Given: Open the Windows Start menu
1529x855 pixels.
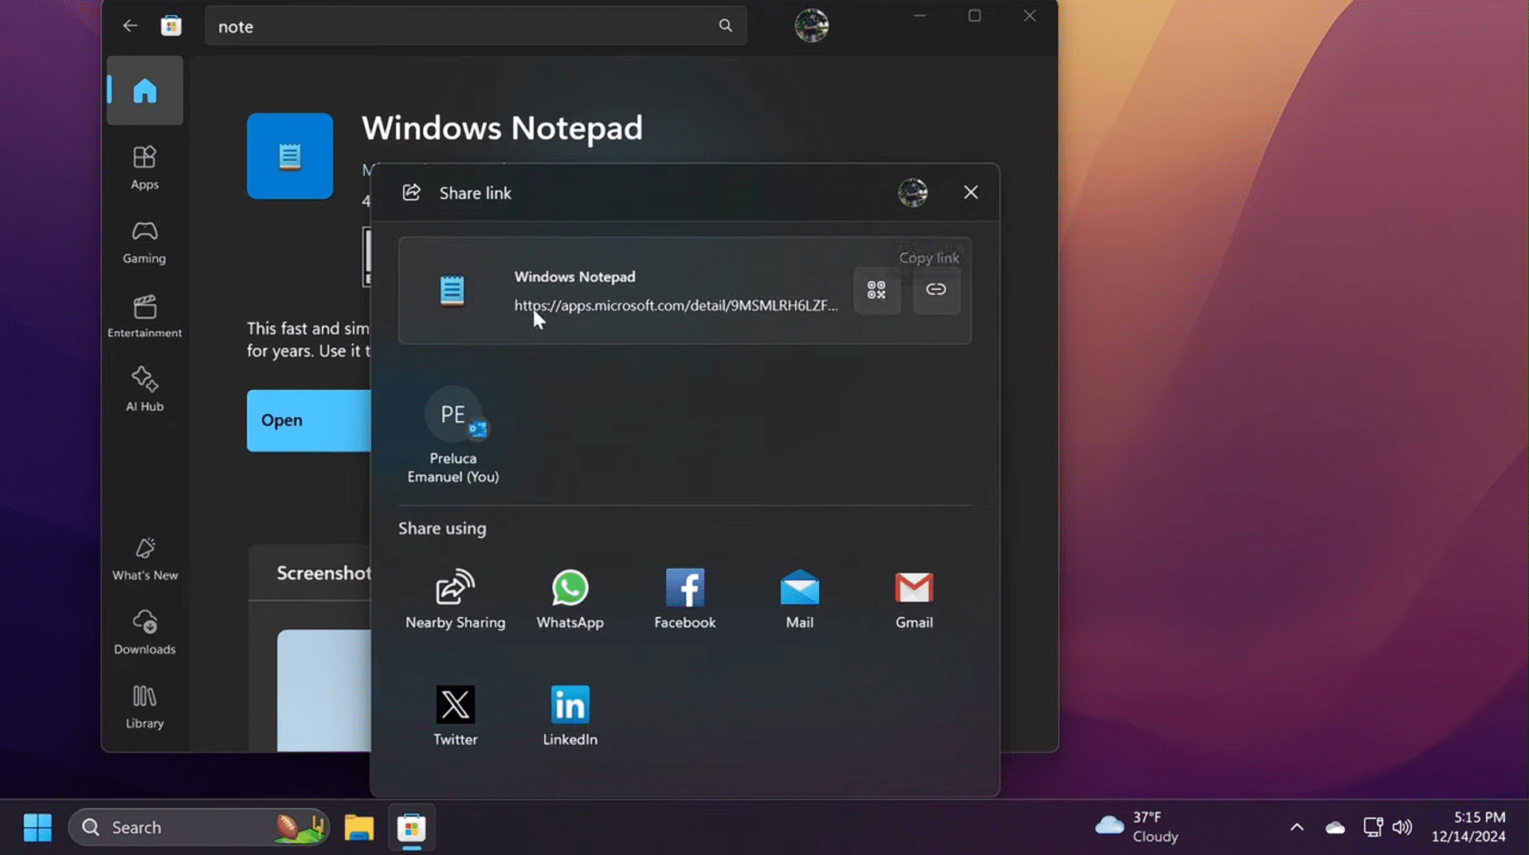Looking at the screenshot, I should click(37, 827).
